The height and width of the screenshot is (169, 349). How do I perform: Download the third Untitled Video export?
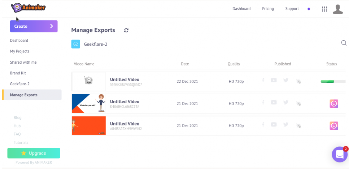334,126
